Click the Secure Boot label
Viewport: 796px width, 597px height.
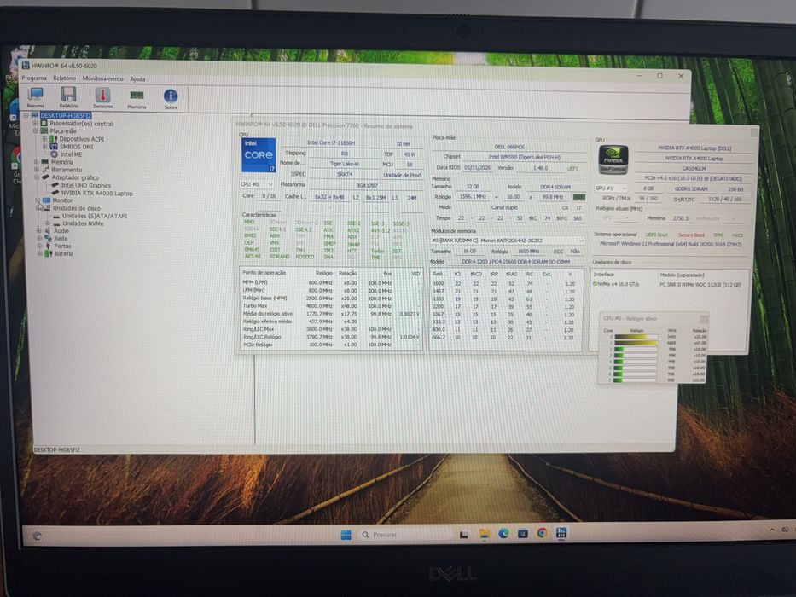691,235
